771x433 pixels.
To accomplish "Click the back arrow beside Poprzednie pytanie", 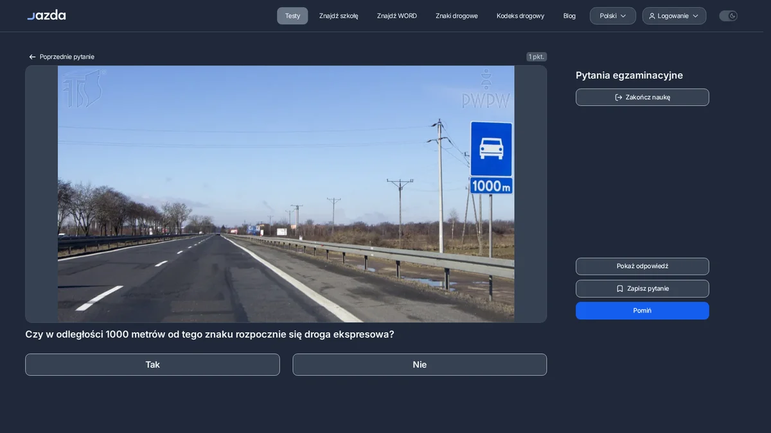I will (x=32, y=57).
